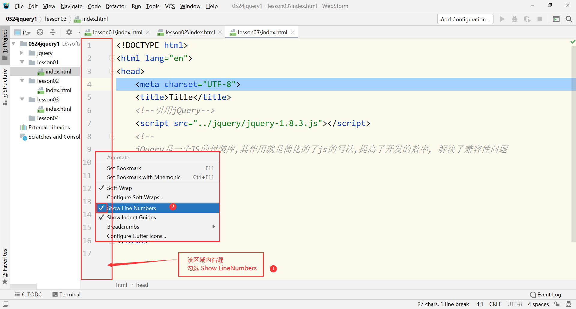Click head breadcrumb below editor
576x309 pixels.
[x=142, y=285]
